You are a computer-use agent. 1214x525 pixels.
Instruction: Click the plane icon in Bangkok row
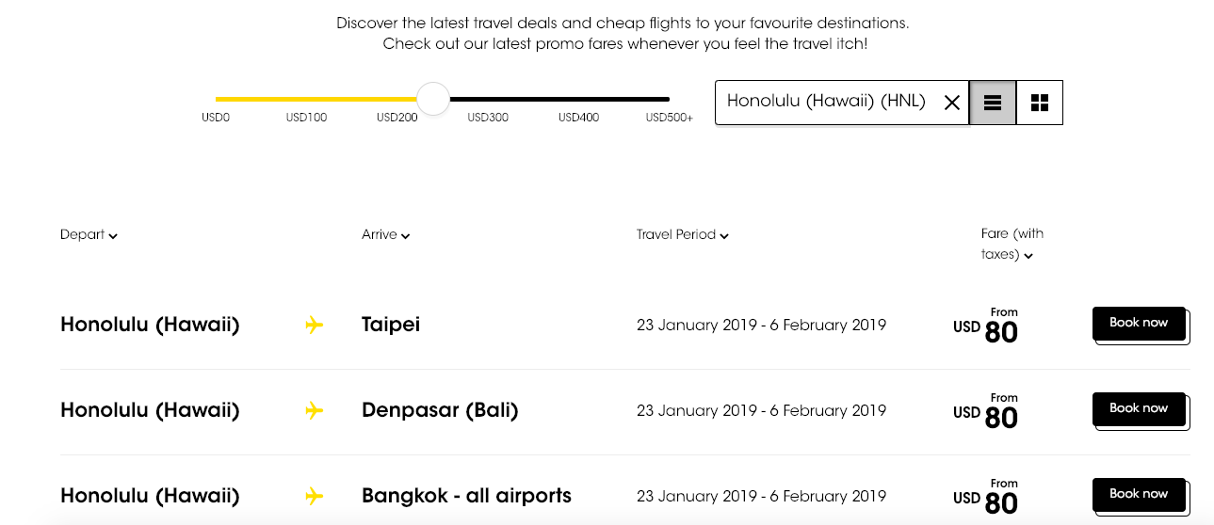pyautogui.click(x=315, y=496)
